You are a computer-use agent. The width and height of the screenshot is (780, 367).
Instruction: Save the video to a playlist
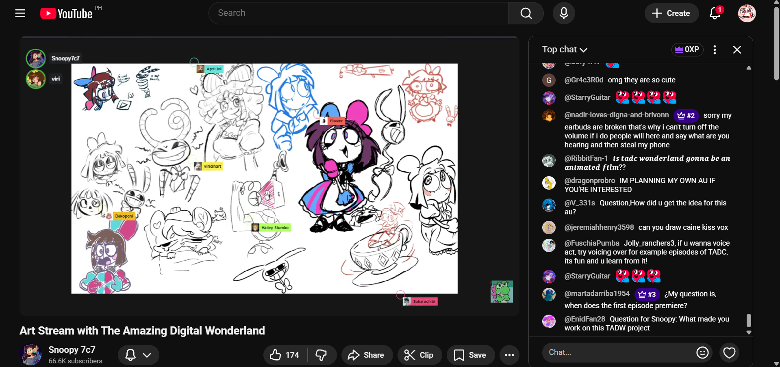(x=470, y=355)
